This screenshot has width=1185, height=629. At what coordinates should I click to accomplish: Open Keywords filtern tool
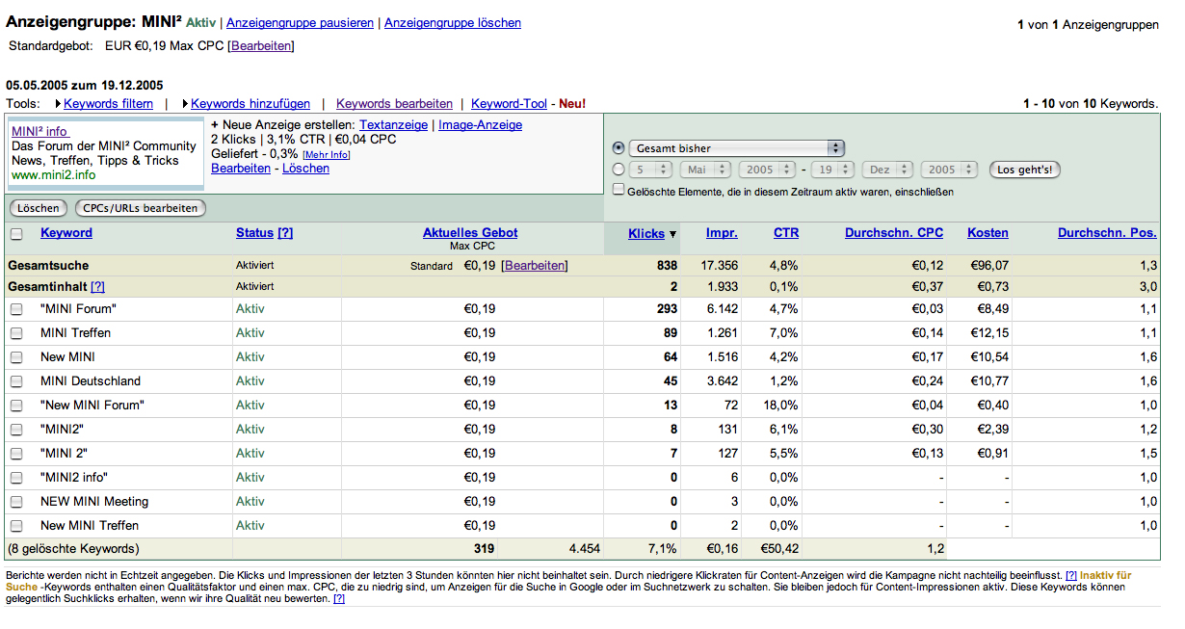tap(109, 104)
